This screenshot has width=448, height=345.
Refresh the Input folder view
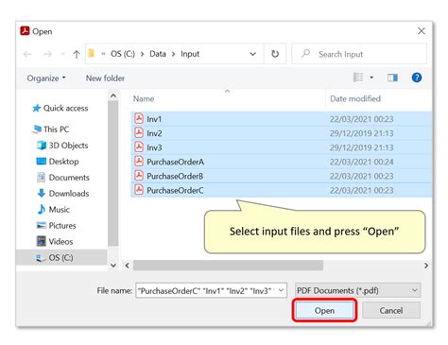coord(275,54)
